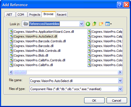Click the icon of Cognex.VisionPro.Blob.Controls.dll

(x=12, y=51)
